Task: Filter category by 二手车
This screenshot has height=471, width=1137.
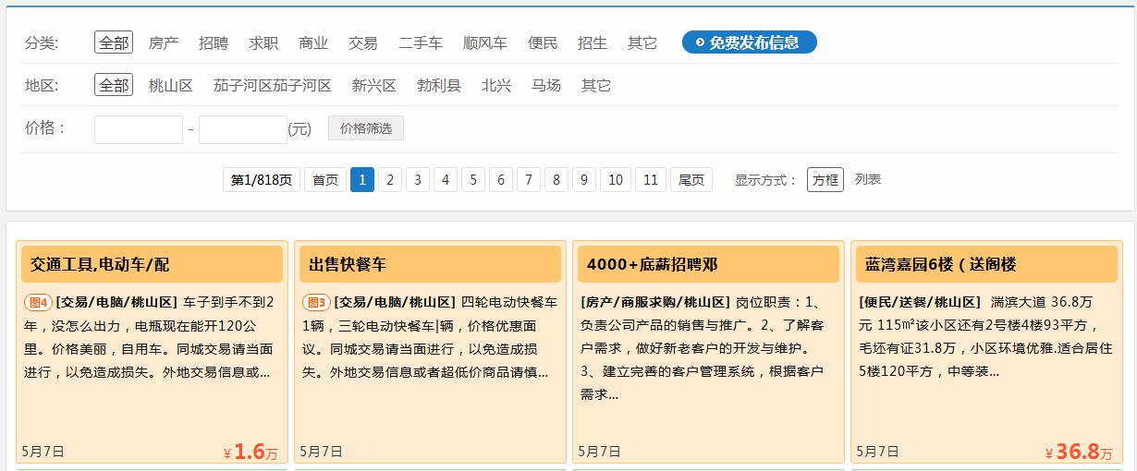Action: [x=420, y=42]
